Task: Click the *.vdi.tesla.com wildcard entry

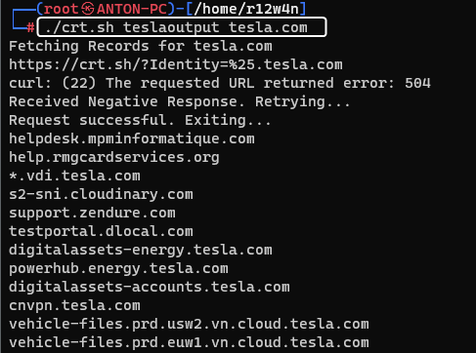Action: 74,176
